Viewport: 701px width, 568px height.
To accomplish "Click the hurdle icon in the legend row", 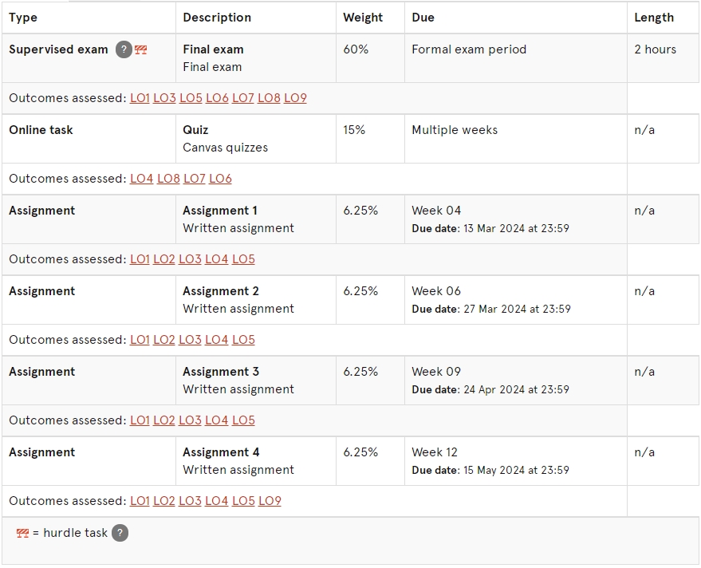I will click(x=23, y=533).
